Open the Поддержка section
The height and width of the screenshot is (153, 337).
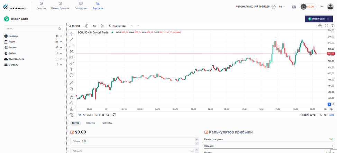click(x=81, y=6)
